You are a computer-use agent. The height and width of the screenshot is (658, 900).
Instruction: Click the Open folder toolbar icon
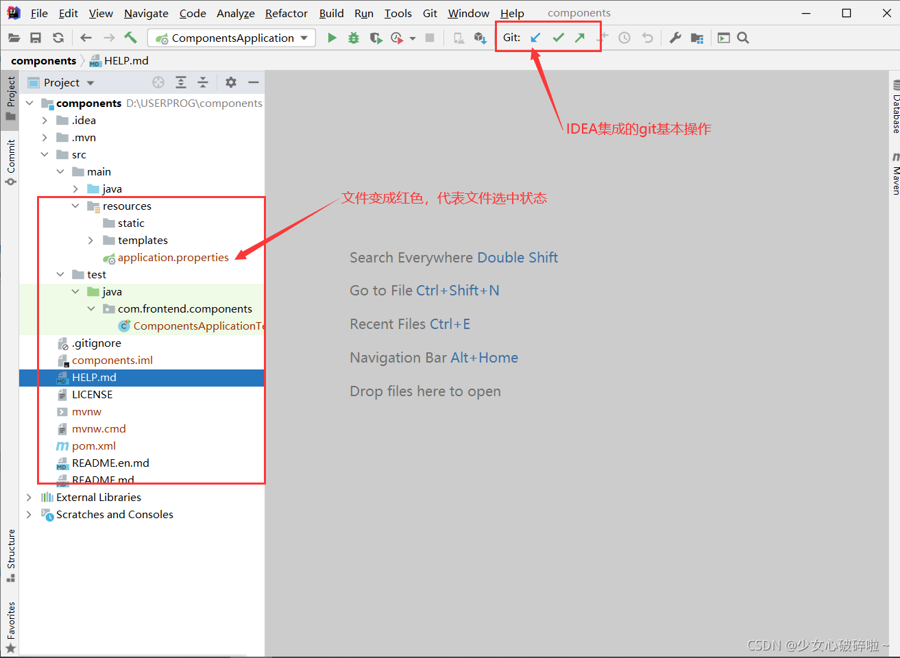(x=14, y=38)
